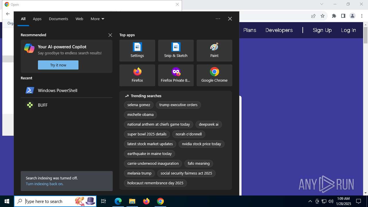This screenshot has height=207, width=368.
Task: Open Chrome profile avatar
Action: pos(352,16)
